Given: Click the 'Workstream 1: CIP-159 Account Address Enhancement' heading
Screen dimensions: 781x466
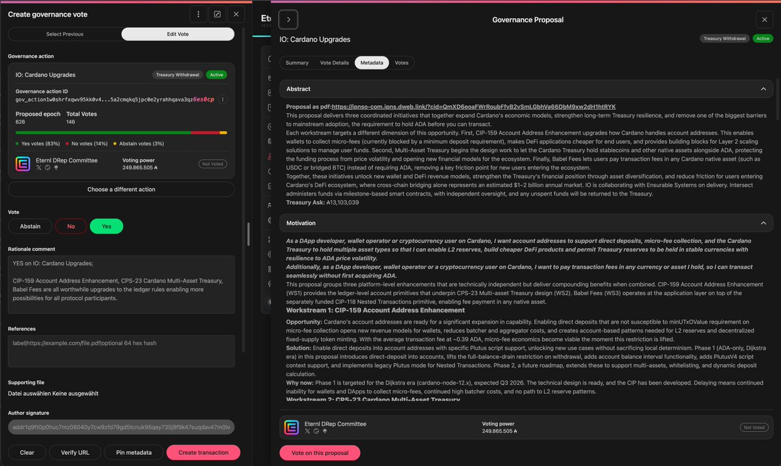Looking at the screenshot, I should [x=376, y=310].
